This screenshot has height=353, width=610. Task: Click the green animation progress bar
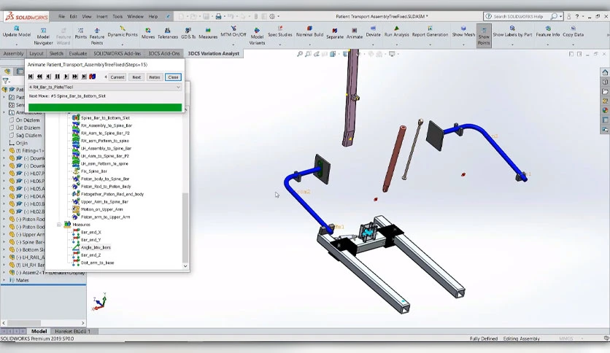[x=105, y=107]
